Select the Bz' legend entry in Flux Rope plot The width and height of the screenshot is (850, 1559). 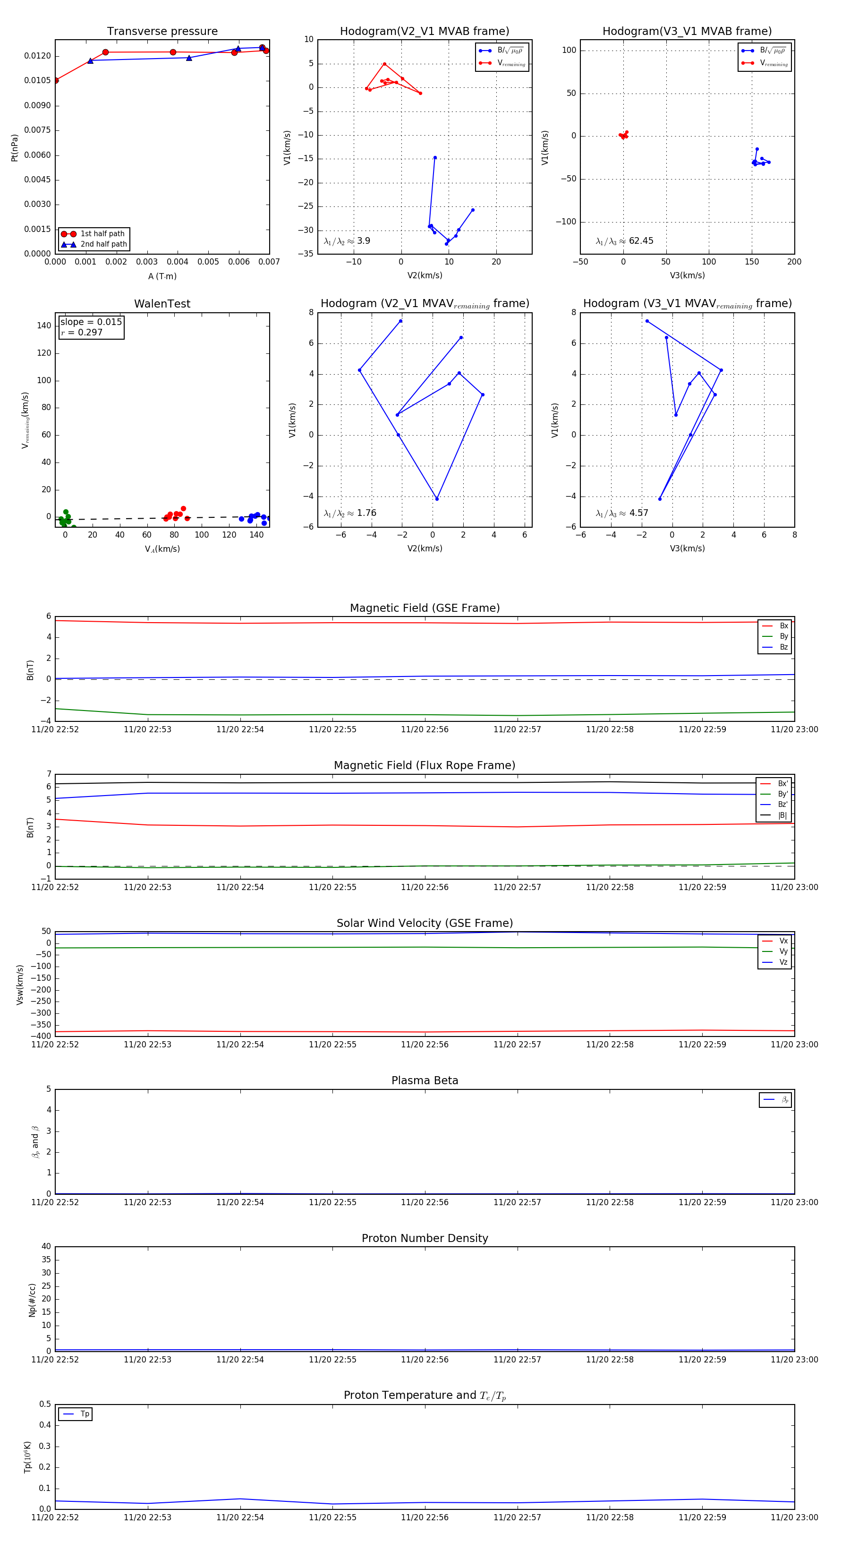pos(774,805)
